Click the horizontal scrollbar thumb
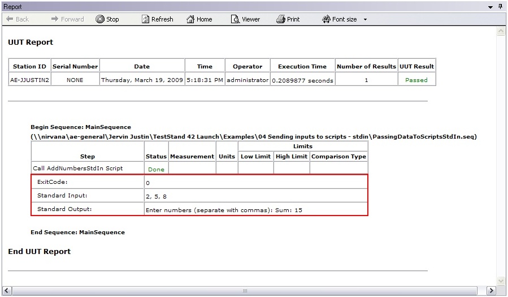Image resolution: width=508 pixels, height=297 pixels. [245, 291]
